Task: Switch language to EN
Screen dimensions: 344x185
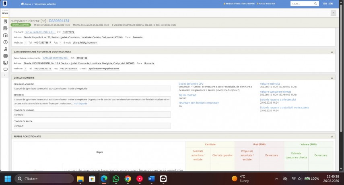Action: tap(331, 4)
